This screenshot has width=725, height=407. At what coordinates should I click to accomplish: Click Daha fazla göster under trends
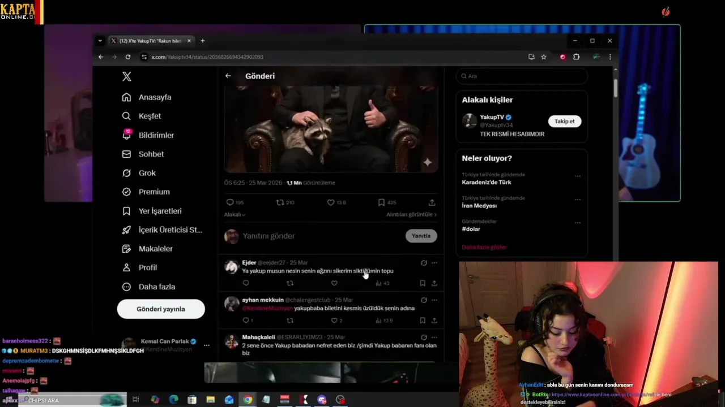click(x=484, y=247)
